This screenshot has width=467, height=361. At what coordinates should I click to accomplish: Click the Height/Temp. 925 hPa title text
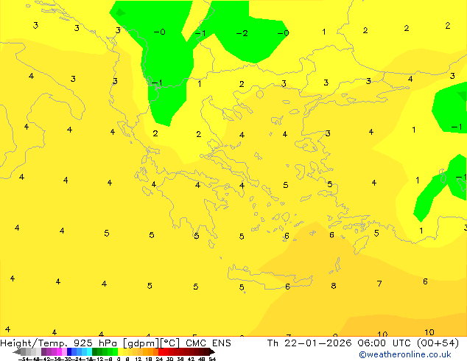click(x=58, y=343)
